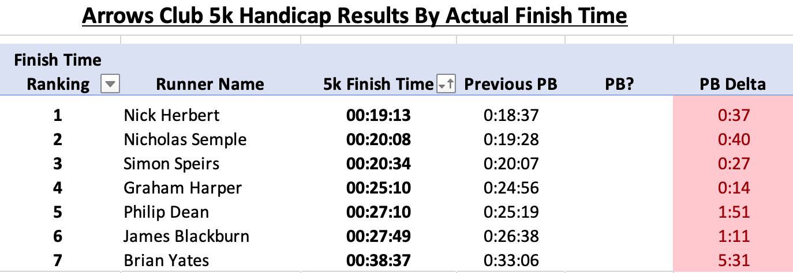This screenshot has width=793, height=273.
Task: Select Brian Yates finish time 00:38:37
Action: pos(379,260)
